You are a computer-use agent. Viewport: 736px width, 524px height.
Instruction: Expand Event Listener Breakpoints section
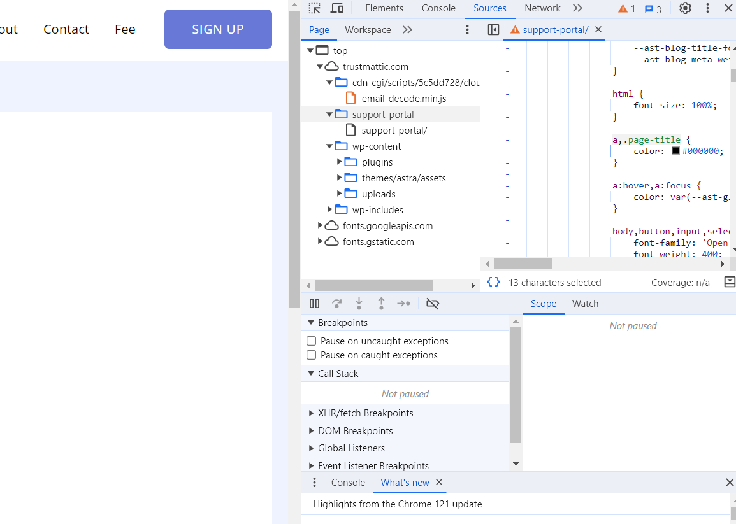[x=311, y=466]
